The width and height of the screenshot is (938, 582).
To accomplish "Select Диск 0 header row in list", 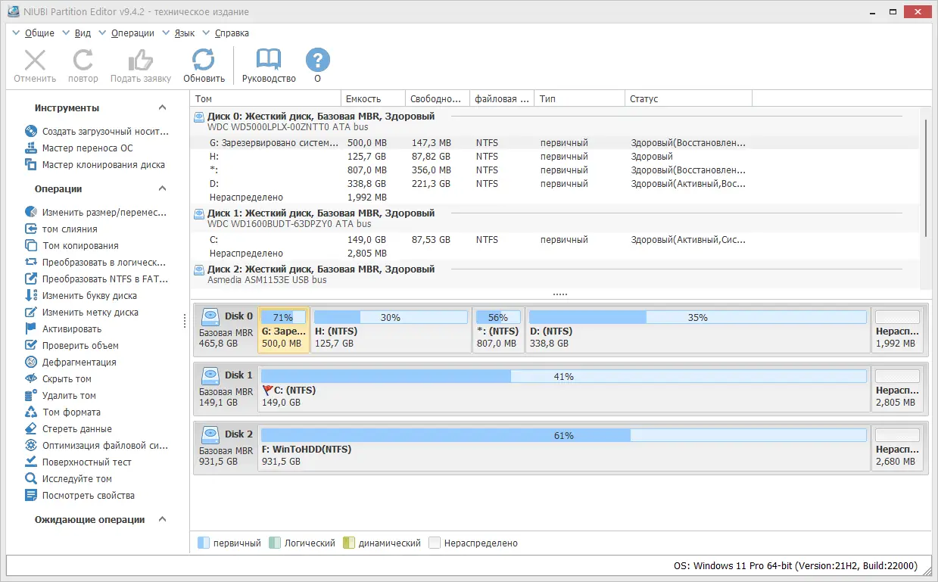I will pos(555,122).
